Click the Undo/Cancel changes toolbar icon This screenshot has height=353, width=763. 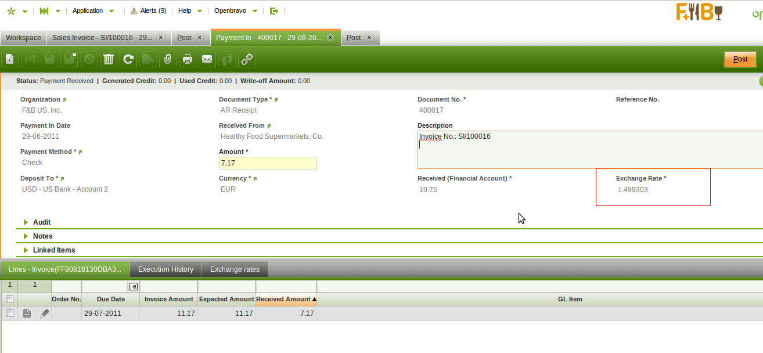coord(89,59)
